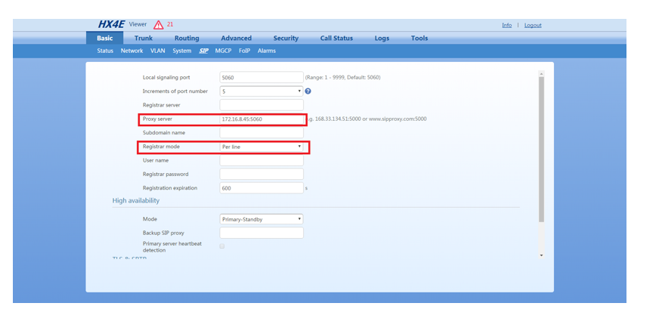Click the HX4E logo
This screenshot has height=334, width=662.
111,25
